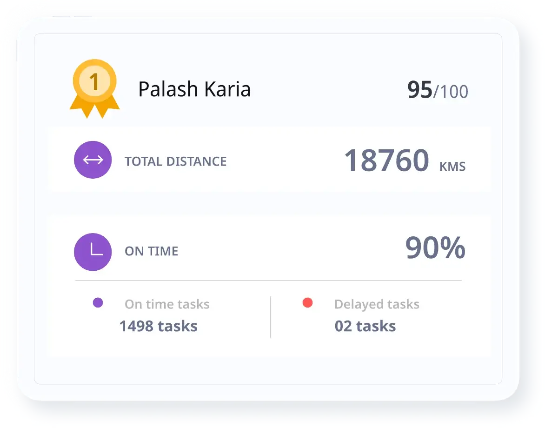Open the On time tasks label
The height and width of the screenshot is (428, 545).
[x=167, y=304]
